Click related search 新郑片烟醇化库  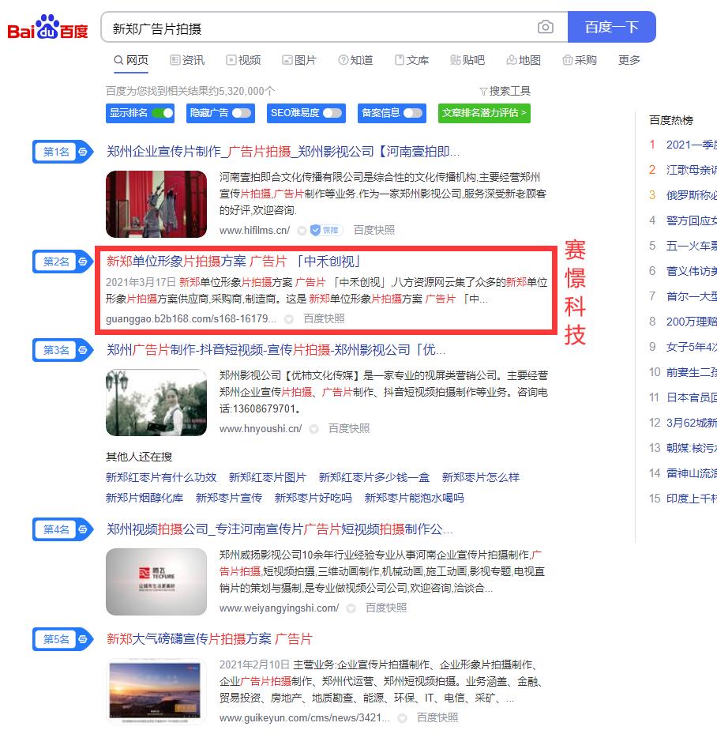pos(145,498)
